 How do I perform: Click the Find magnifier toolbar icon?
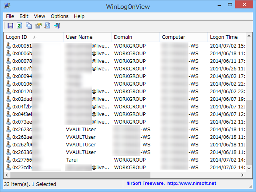pos(48,26)
